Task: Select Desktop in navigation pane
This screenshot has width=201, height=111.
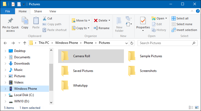Action: coord(20,51)
